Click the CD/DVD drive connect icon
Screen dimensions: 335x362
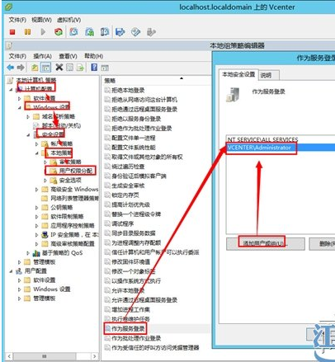coord(135,32)
